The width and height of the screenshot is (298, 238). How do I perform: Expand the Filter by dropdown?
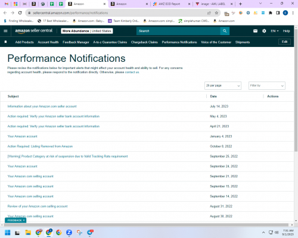(267, 86)
